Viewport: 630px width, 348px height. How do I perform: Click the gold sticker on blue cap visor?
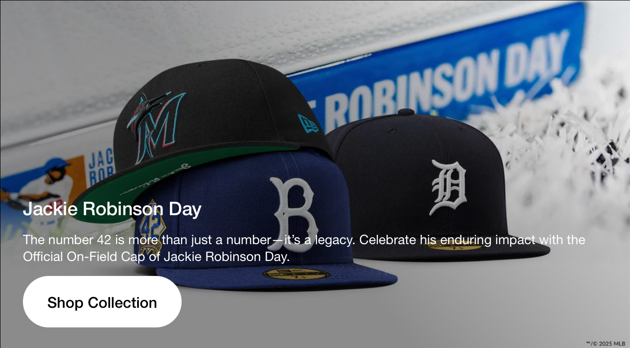pyautogui.click(x=296, y=274)
